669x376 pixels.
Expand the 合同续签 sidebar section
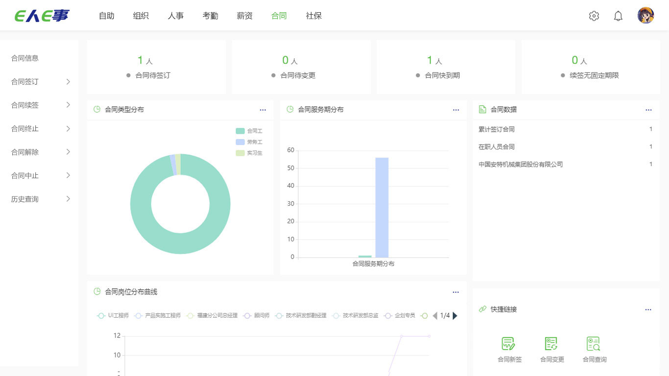39,105
